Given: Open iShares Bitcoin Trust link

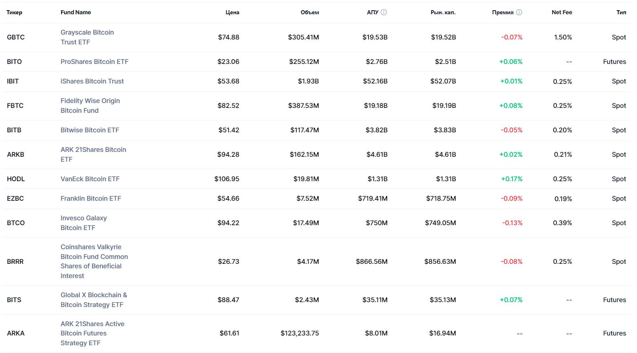Looking at the screenshot, I should point(92,81).
